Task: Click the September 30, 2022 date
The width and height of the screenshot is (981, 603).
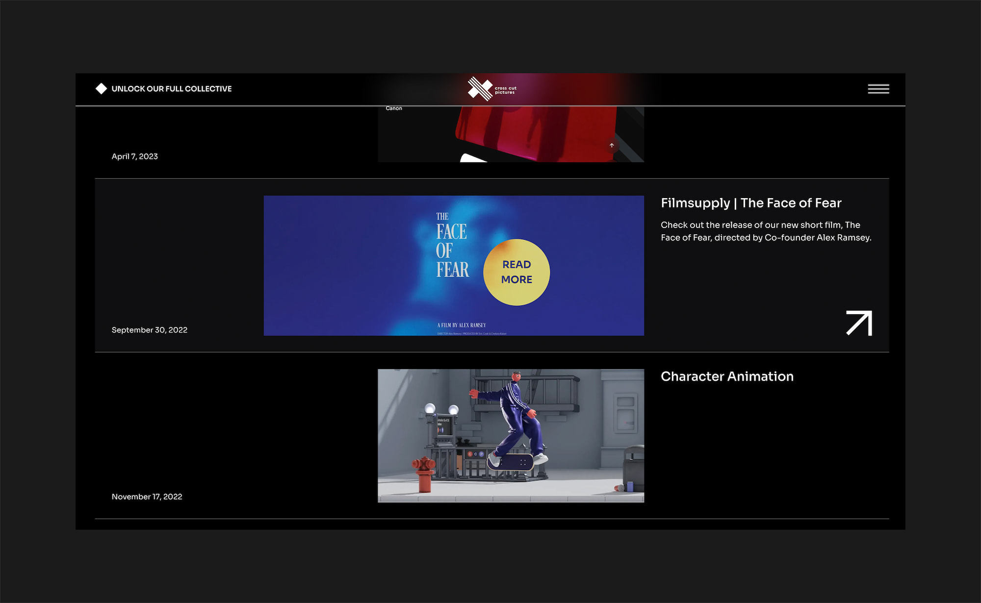Action: pos(149,330)
